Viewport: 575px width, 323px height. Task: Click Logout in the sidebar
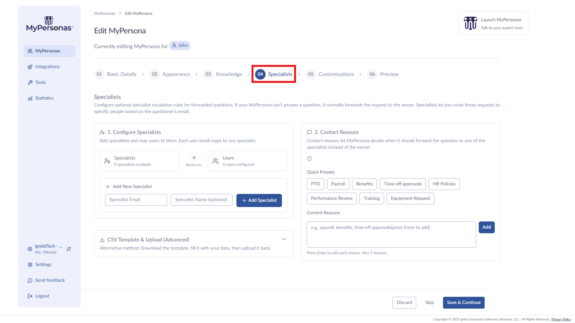tap(49, 296)
